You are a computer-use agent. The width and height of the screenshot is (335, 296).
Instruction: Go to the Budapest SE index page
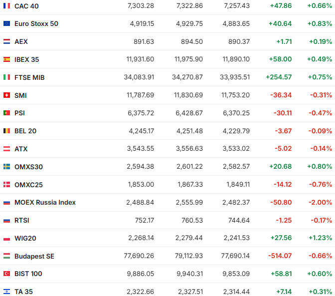[x=34, y=256]
